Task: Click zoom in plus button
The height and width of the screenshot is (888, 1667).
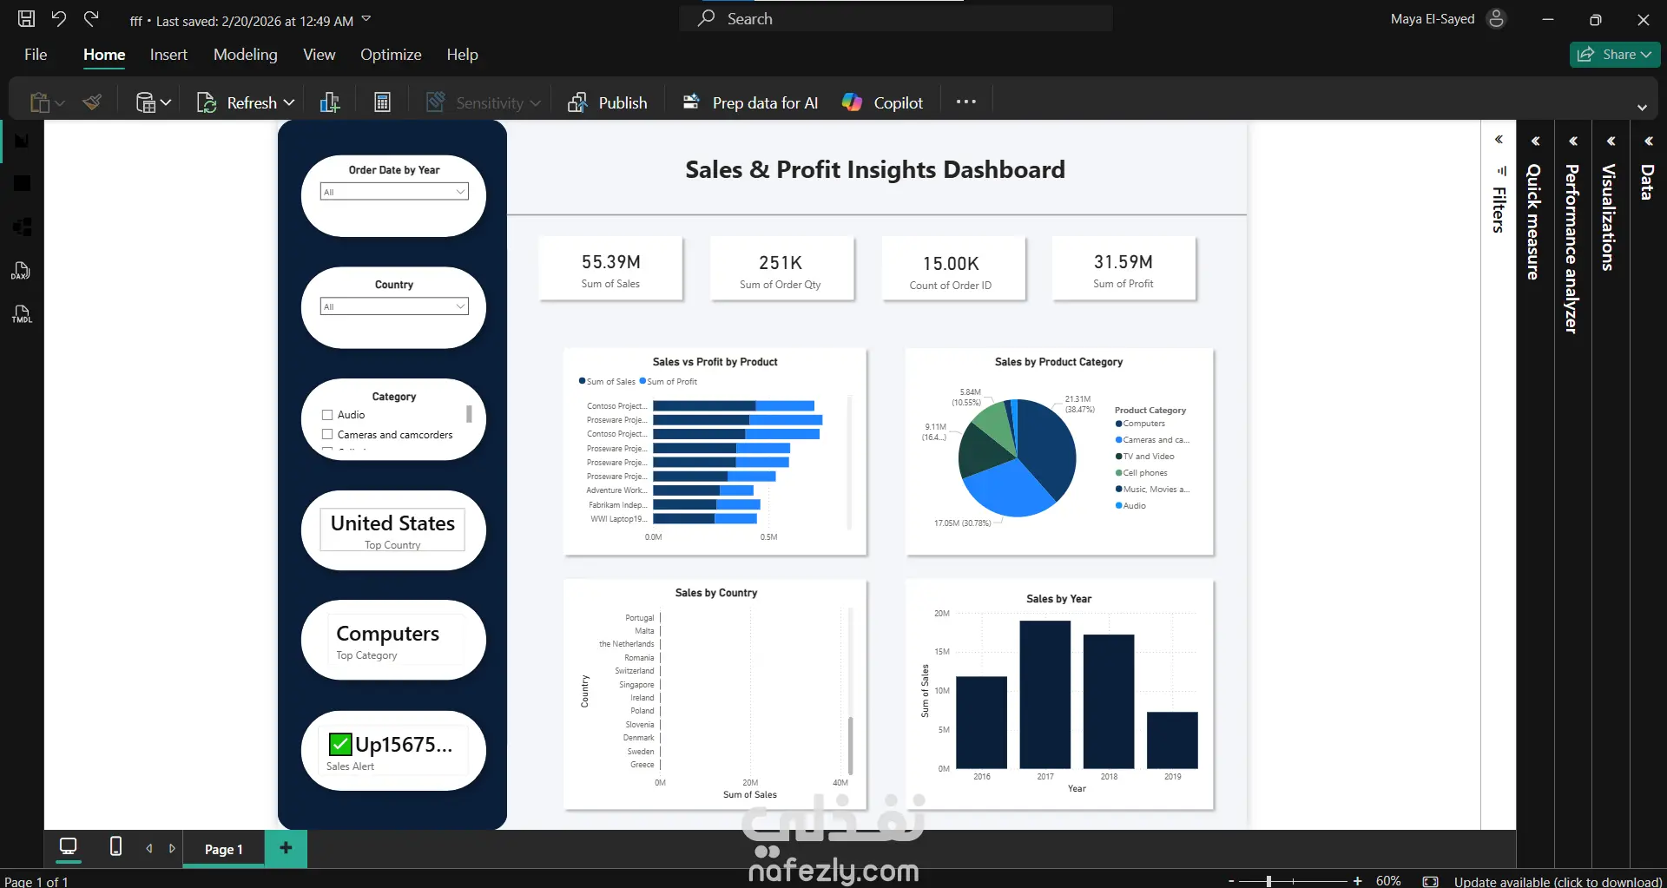Action: click(1357, 881)
